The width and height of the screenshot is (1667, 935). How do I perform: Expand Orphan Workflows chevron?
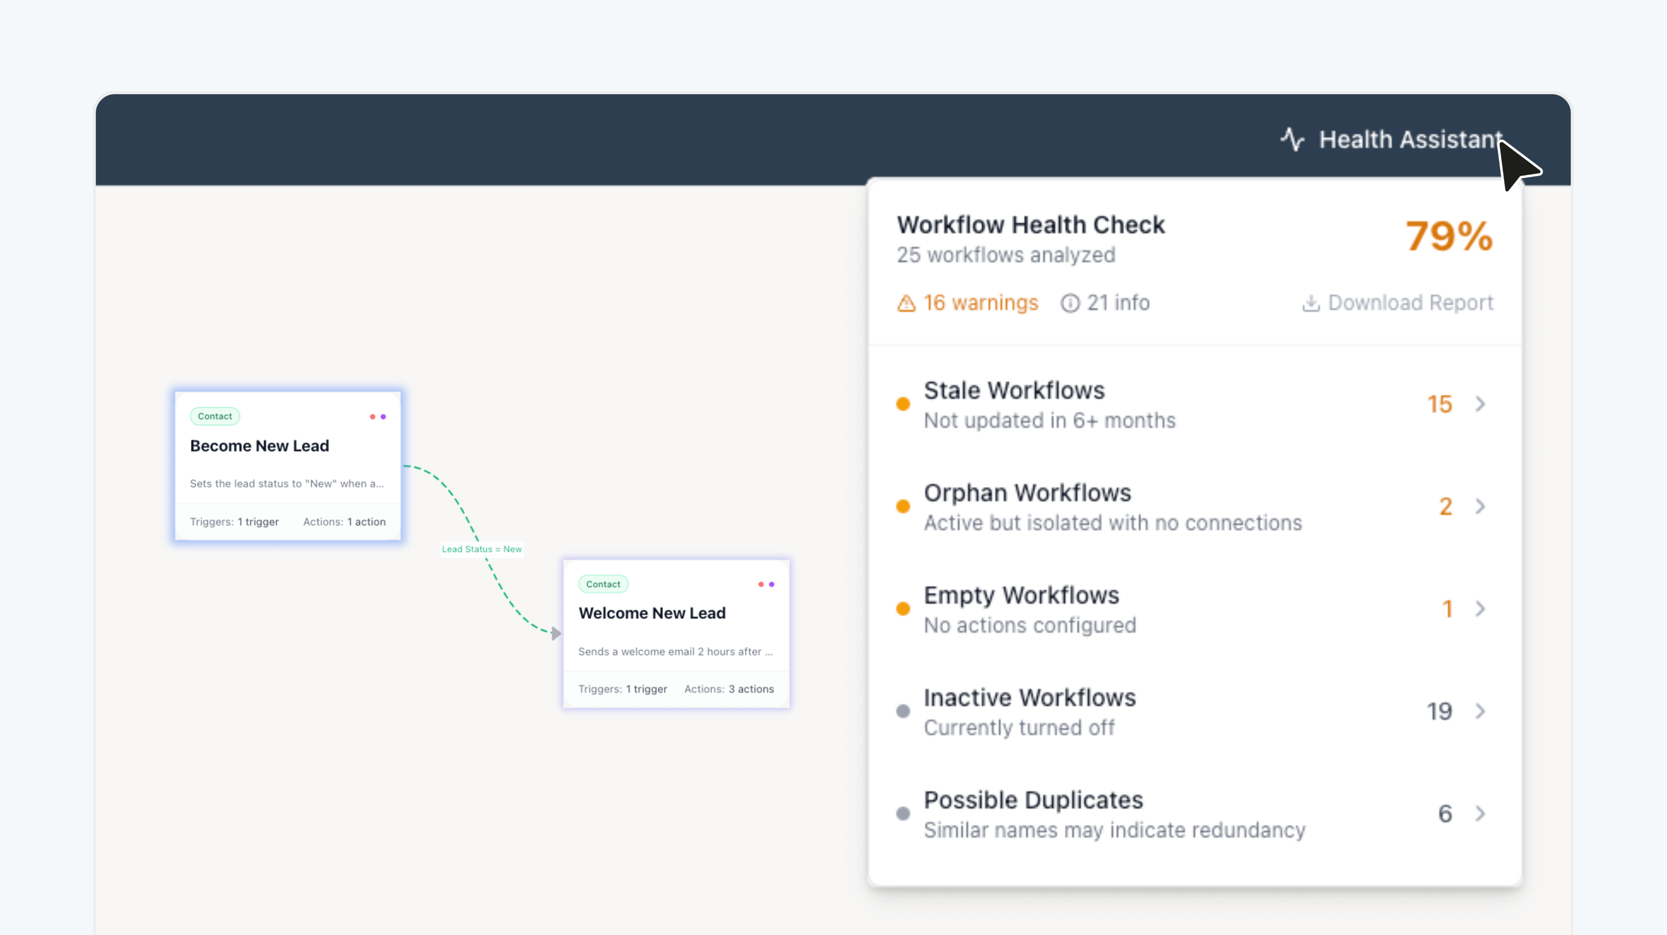pyautogui.click(x=1481, y=506)
